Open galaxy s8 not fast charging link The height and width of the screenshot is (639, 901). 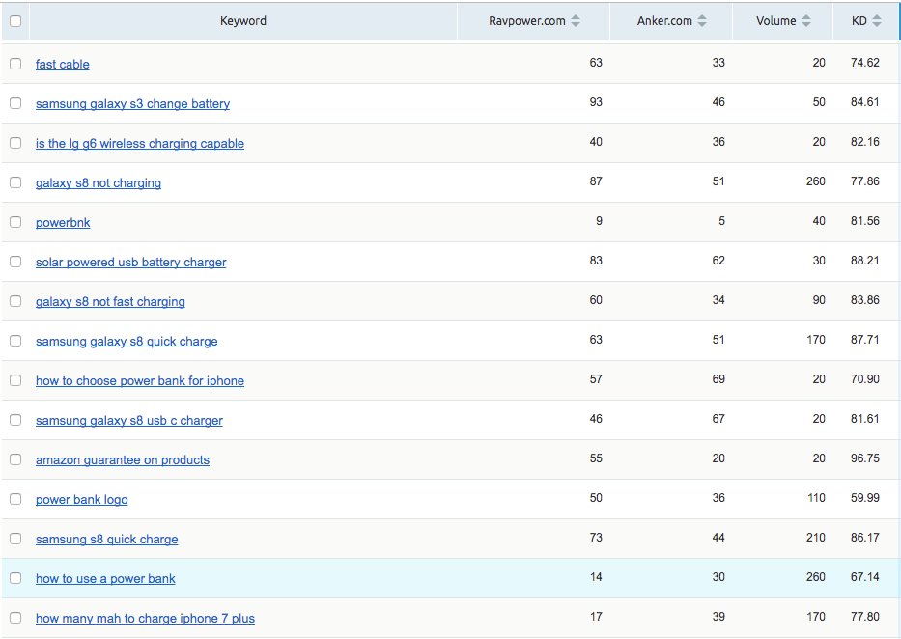(x=110, y=302)
